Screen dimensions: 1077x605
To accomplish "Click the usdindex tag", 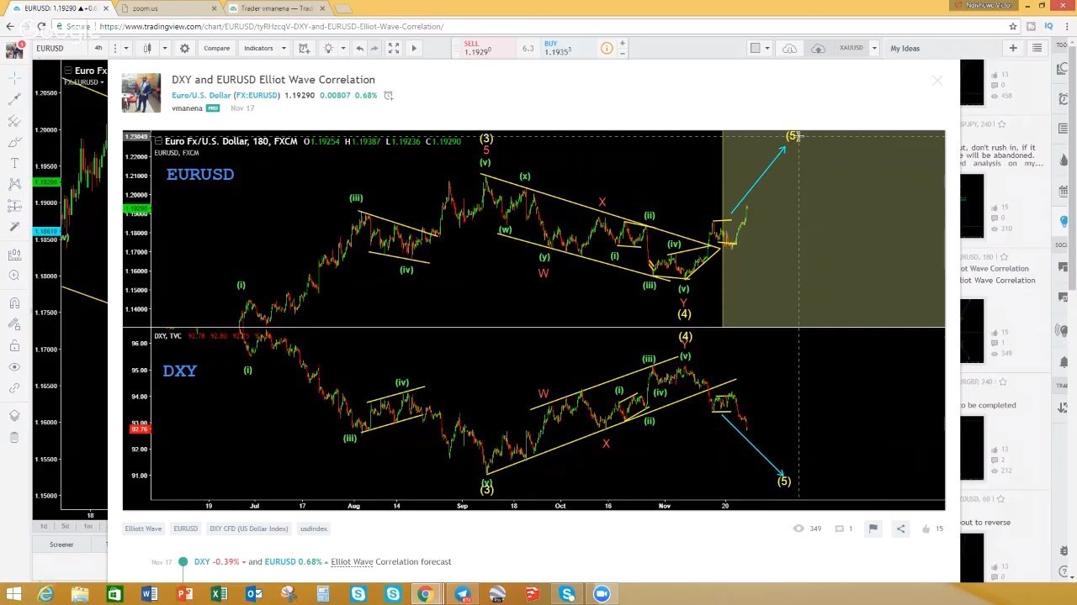I will pos(314,529).
